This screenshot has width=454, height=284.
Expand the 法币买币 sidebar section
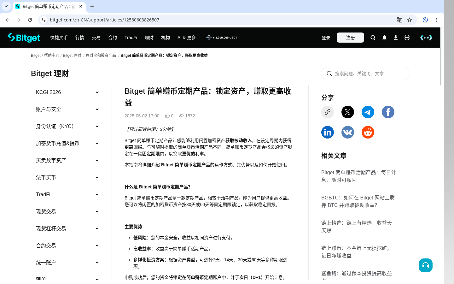pyautogui.click(x=67, y=177)
